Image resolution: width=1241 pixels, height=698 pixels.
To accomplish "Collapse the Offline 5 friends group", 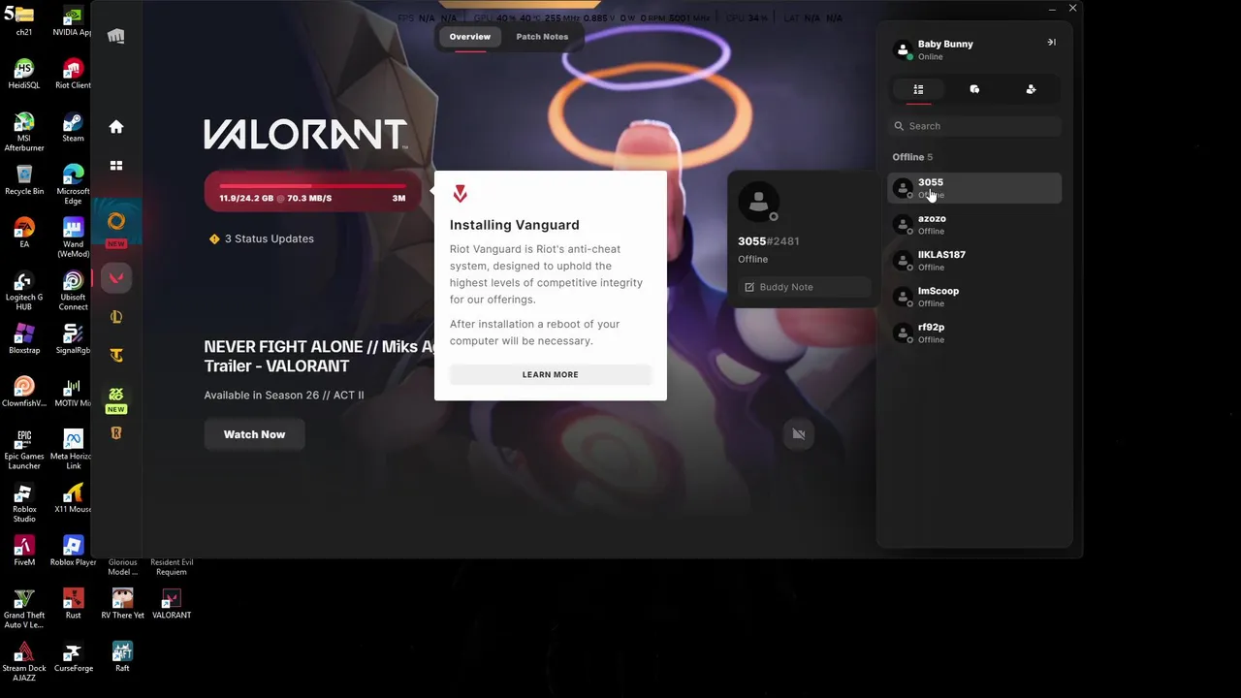I will coord(912,157).
